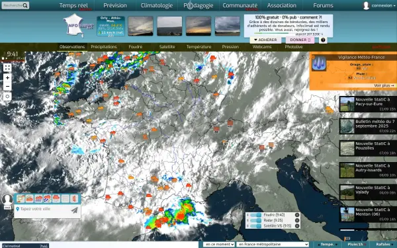Screen dimensions: 397x248
Task: Open the connexion user avatar icon
Action: 366,5
